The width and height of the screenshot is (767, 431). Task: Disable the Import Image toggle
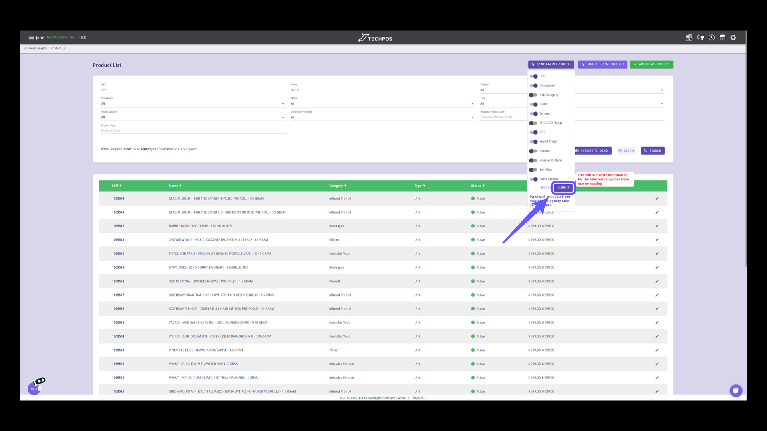coord(533,142)
